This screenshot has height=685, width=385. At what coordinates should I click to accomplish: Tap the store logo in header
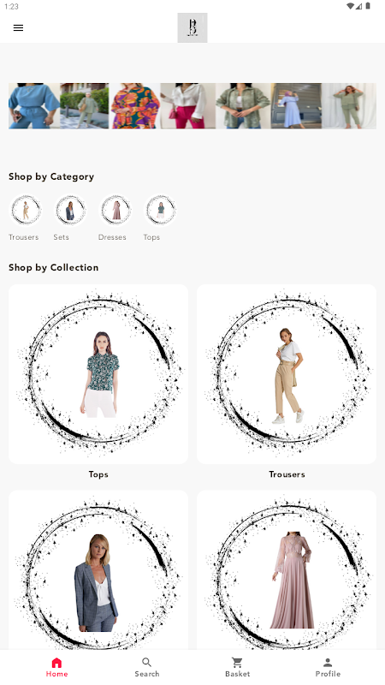(x=192, y=28)
